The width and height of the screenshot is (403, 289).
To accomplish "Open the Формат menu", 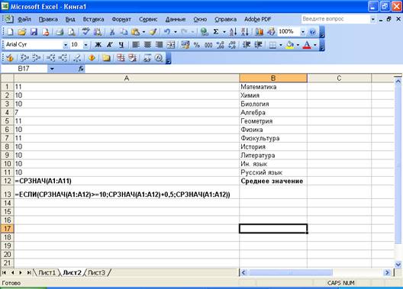I will (121, 19).
